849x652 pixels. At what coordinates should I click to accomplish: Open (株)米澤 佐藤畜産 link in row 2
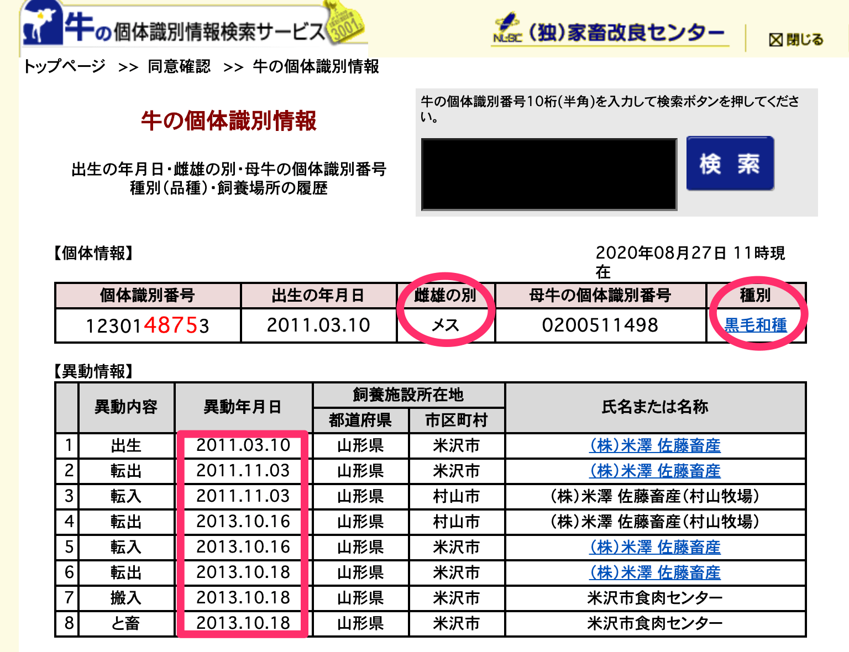[x=655, y=471]
